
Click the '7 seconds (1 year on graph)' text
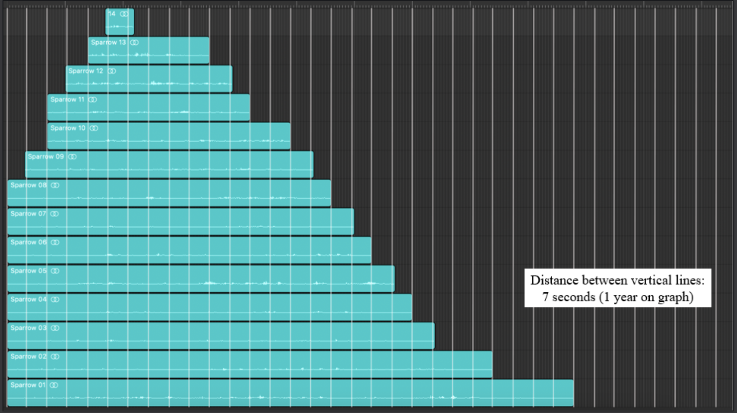pos(618,297)
